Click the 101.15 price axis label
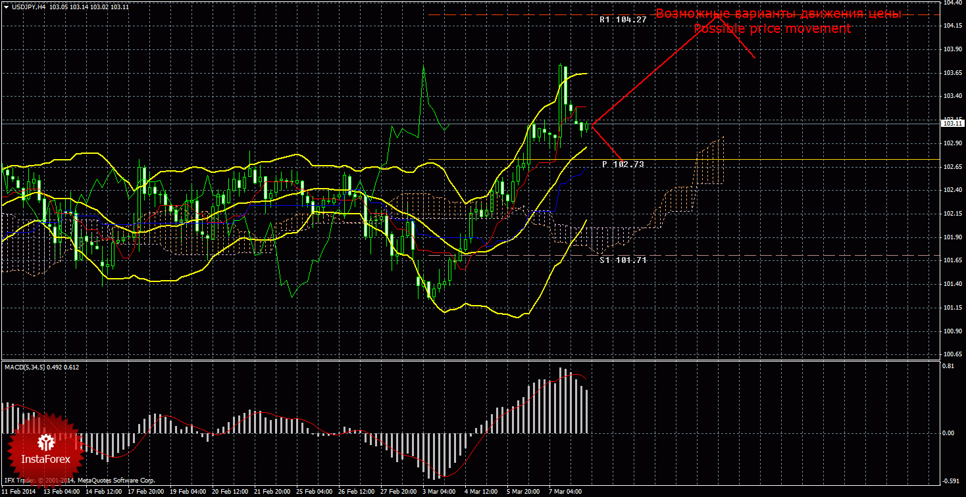 [x=953, y=308]
